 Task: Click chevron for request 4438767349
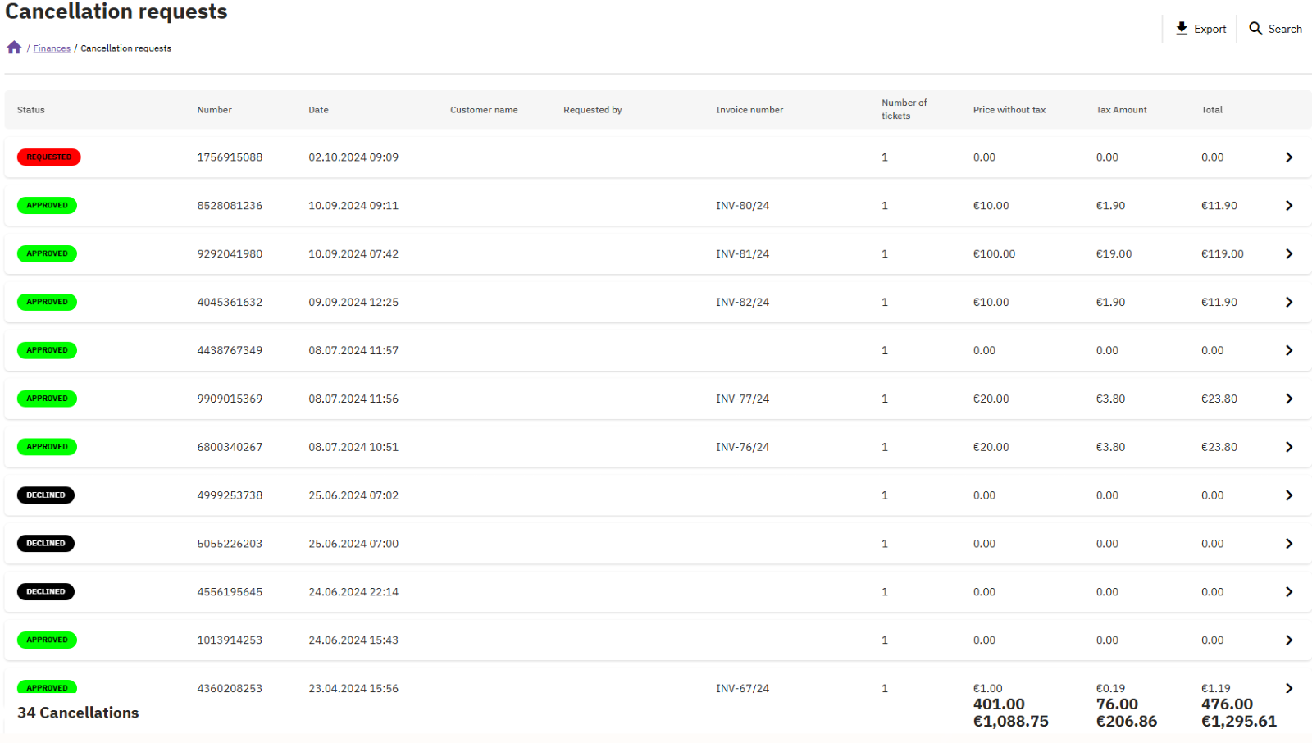coord(1289,351)
